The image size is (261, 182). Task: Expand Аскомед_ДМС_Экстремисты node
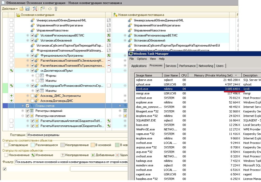(x=28, y=95)
